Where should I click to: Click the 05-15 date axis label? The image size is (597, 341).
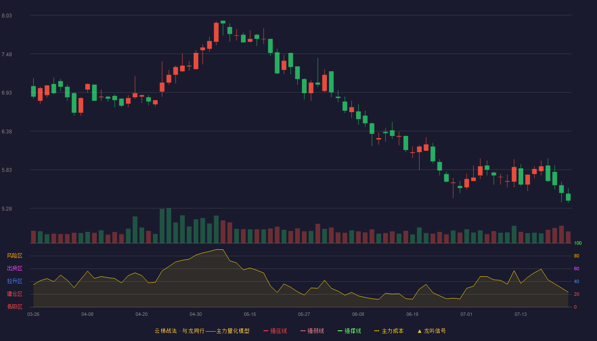point(250,314)
